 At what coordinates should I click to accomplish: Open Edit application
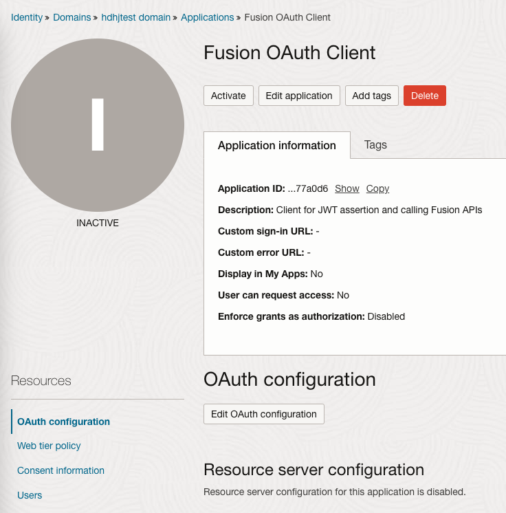(x=299, y=96)
